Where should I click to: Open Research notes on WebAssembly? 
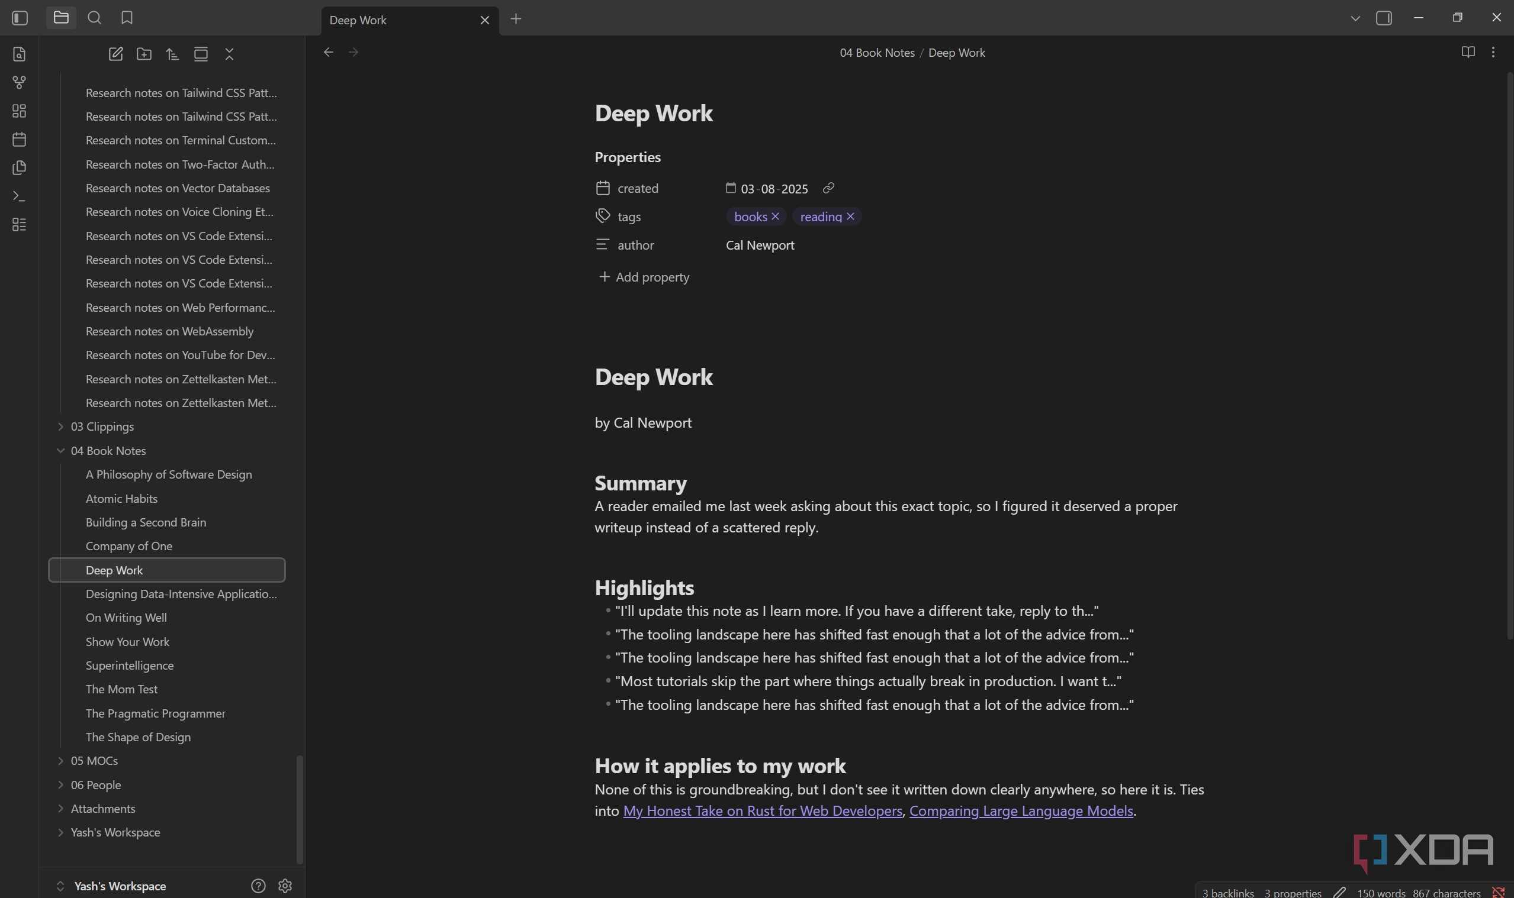[x=167, y=331]
